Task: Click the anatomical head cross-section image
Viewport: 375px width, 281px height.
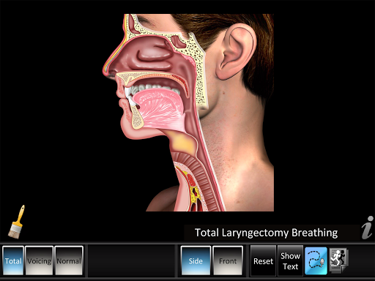Action: click(x=188, y=113)
